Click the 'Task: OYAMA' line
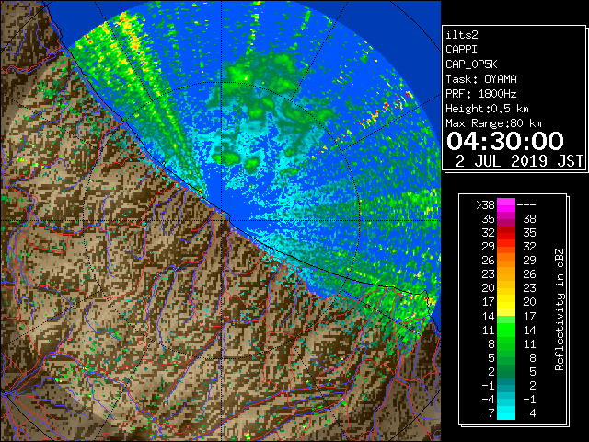This screenshot has height=442, width=589. (x=481, y=79)
